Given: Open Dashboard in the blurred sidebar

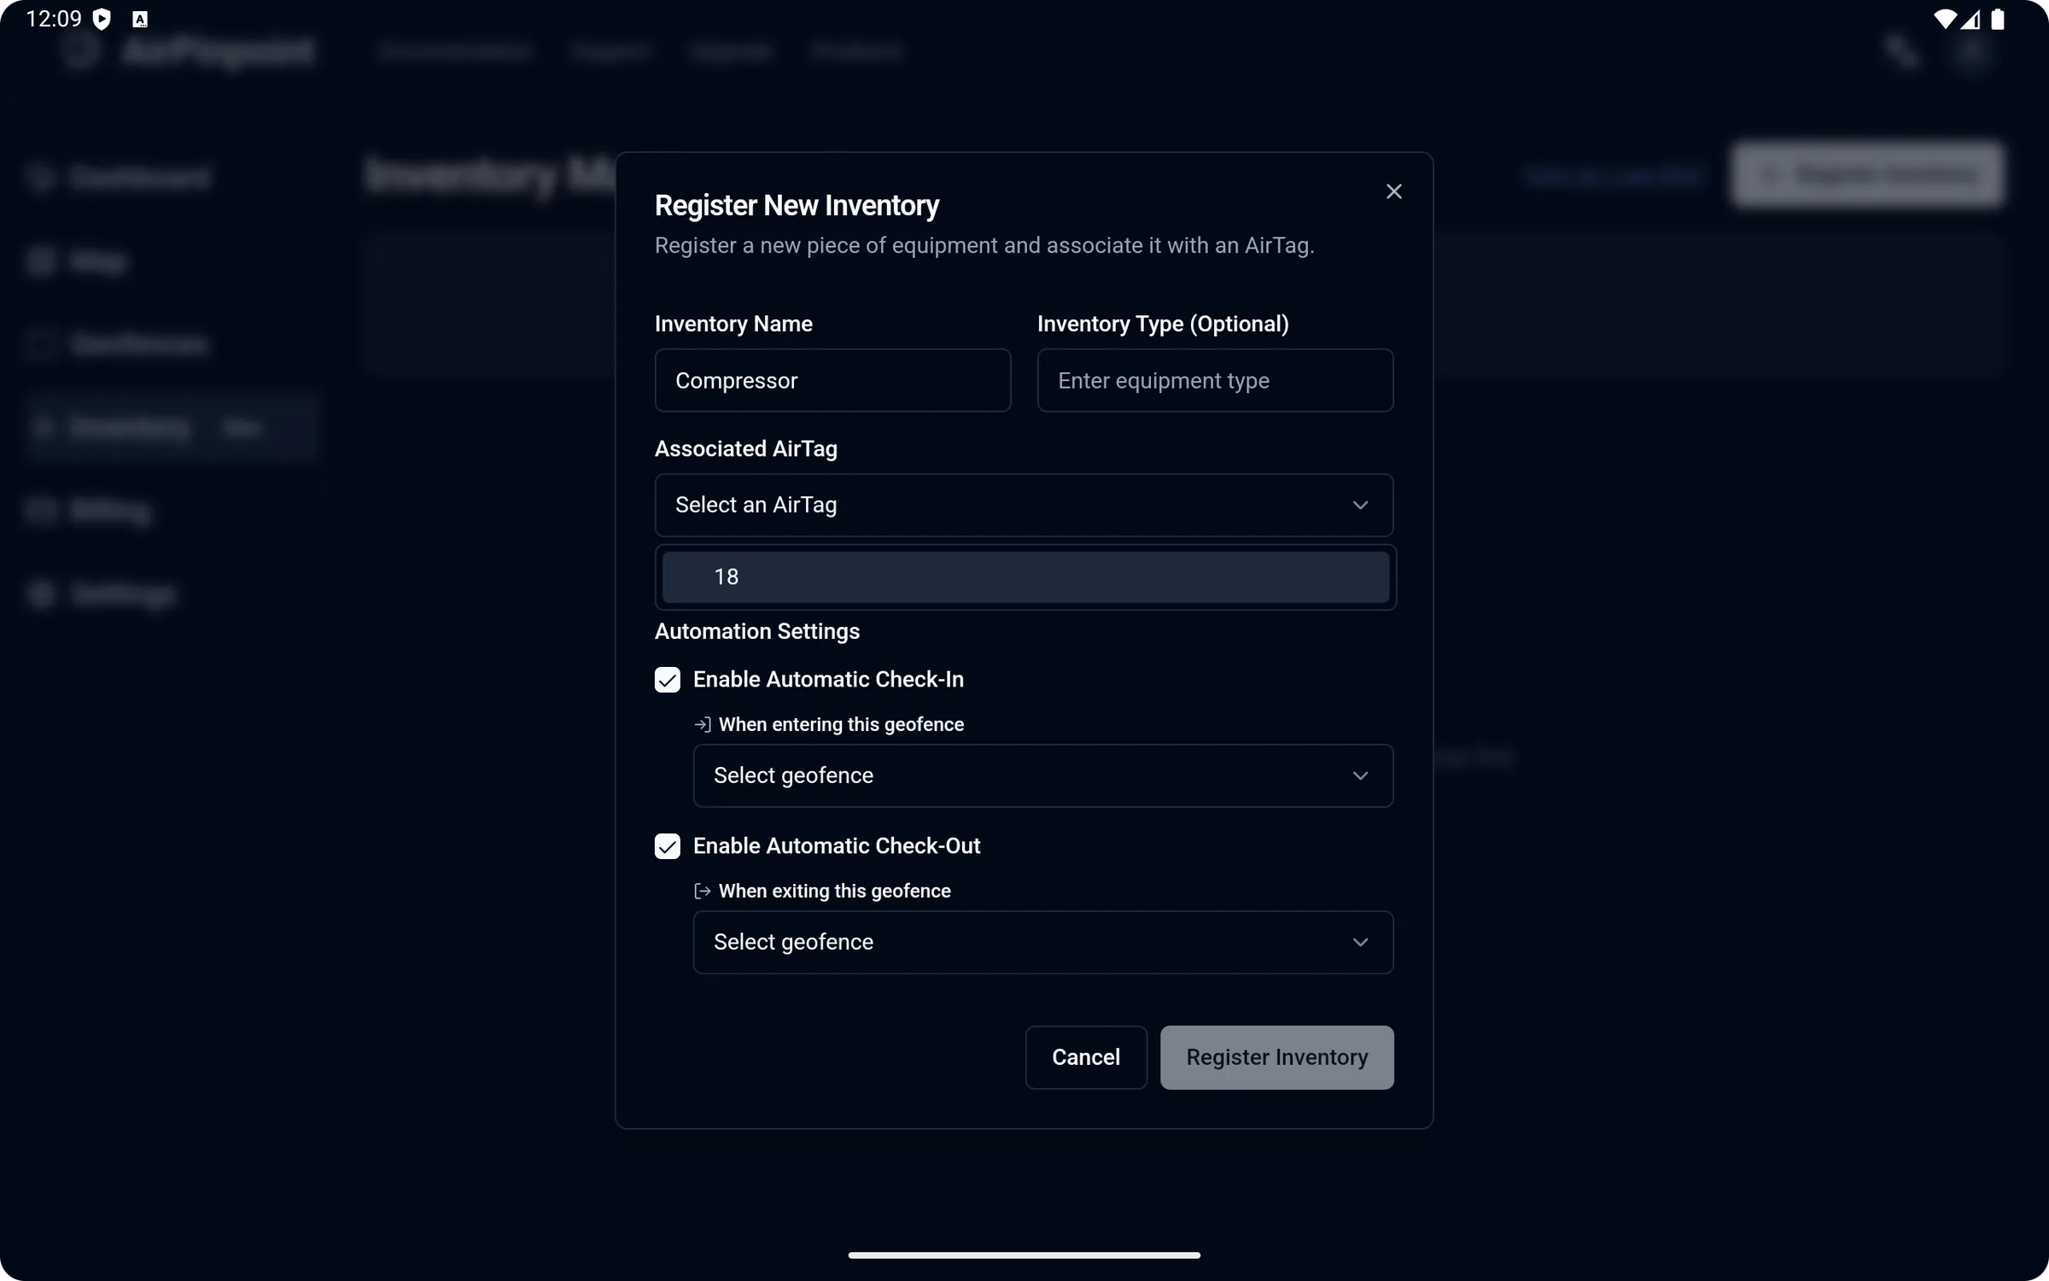Looking at the screenshot, I should tap(139, 178).
